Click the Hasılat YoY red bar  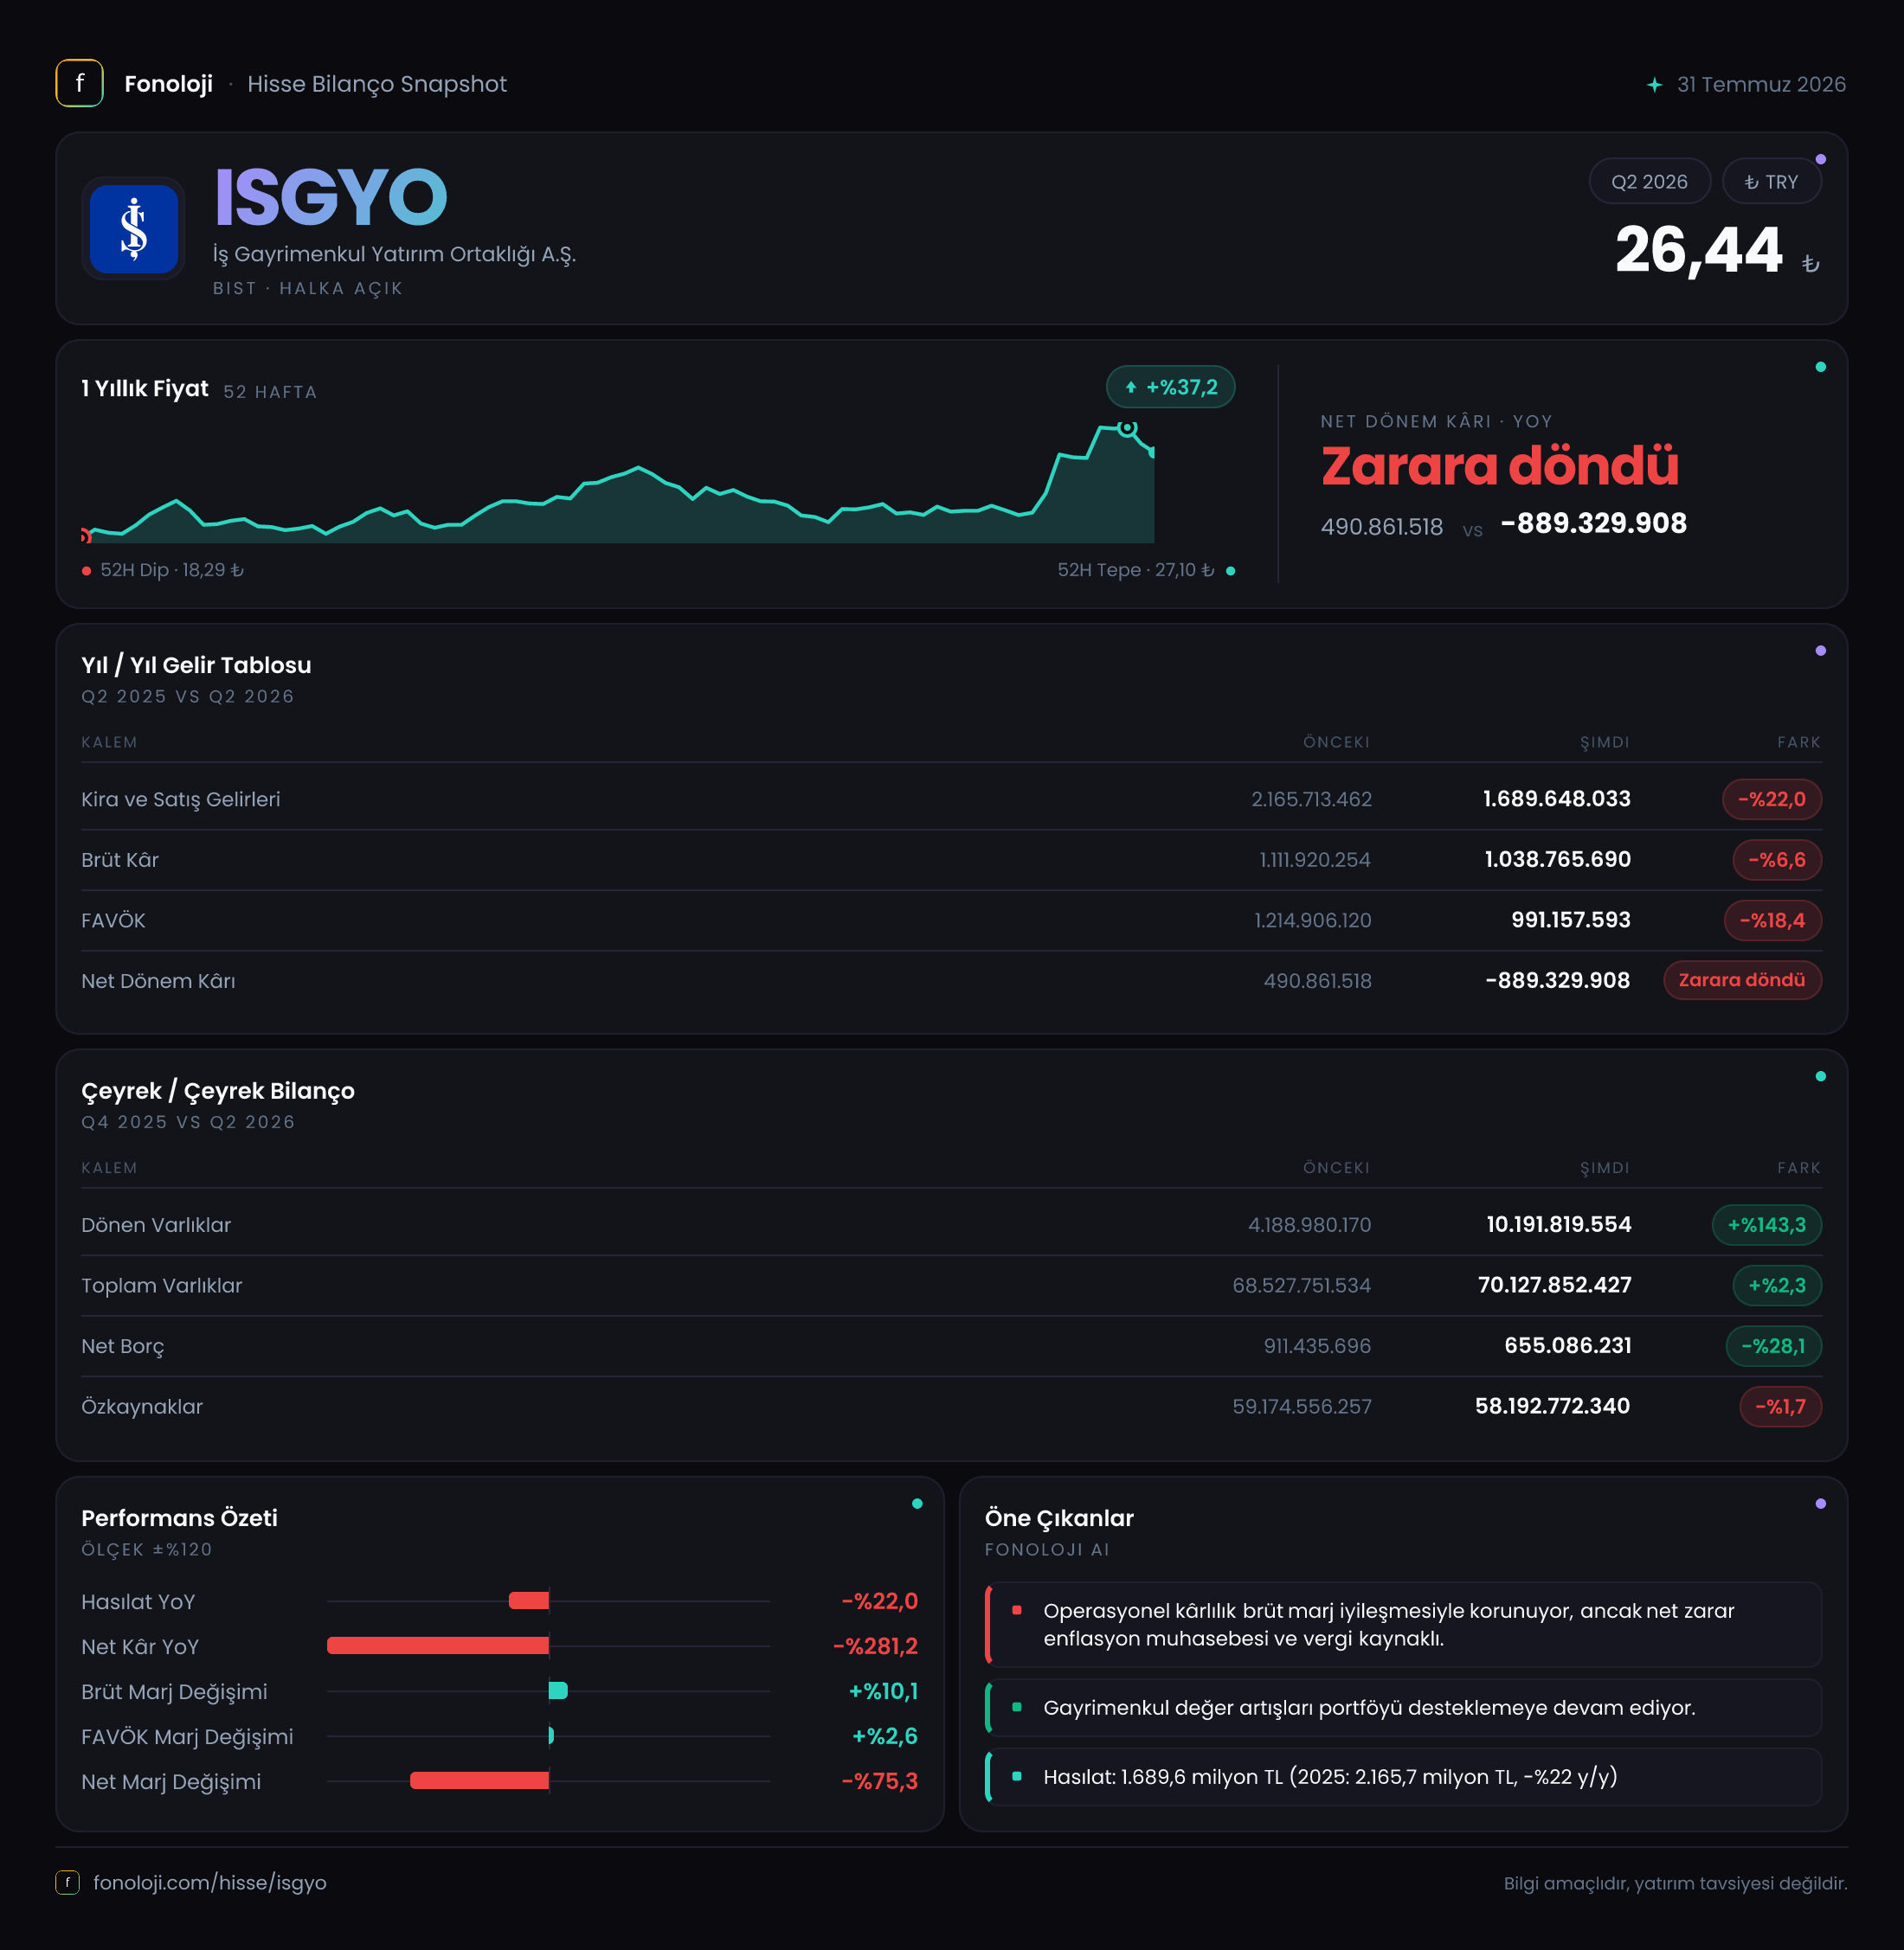[529, 1600]
